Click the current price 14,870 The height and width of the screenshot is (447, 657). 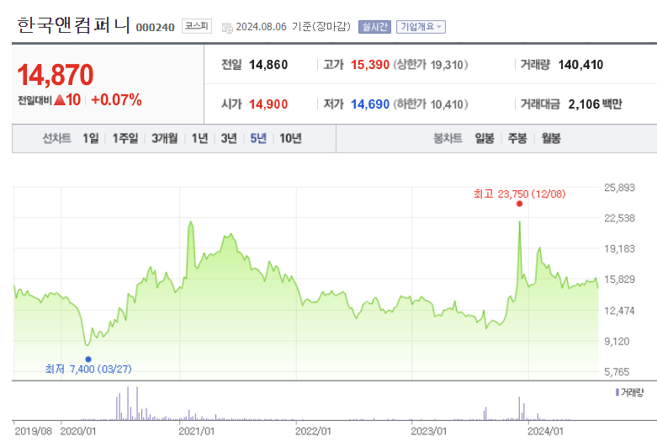(x=56, y=75)
